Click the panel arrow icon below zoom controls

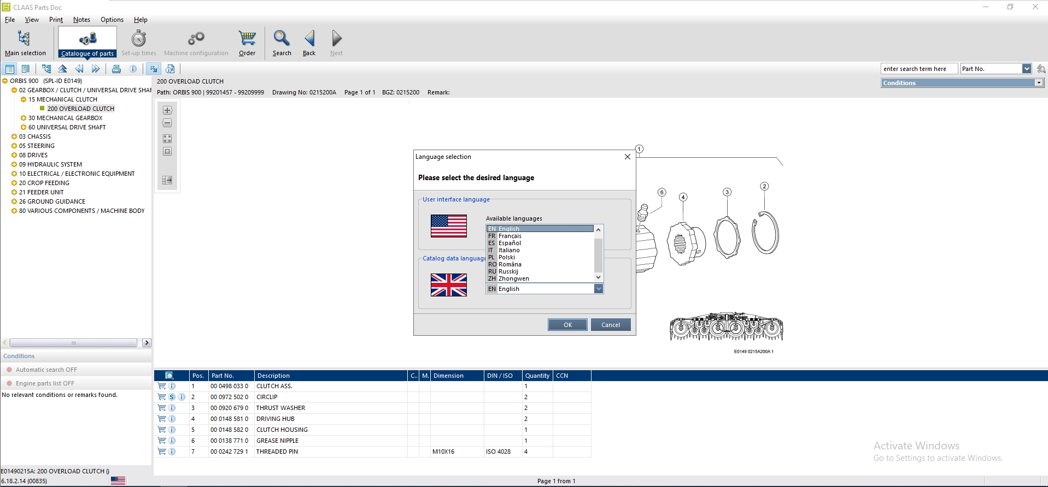[x=167, y=180]
